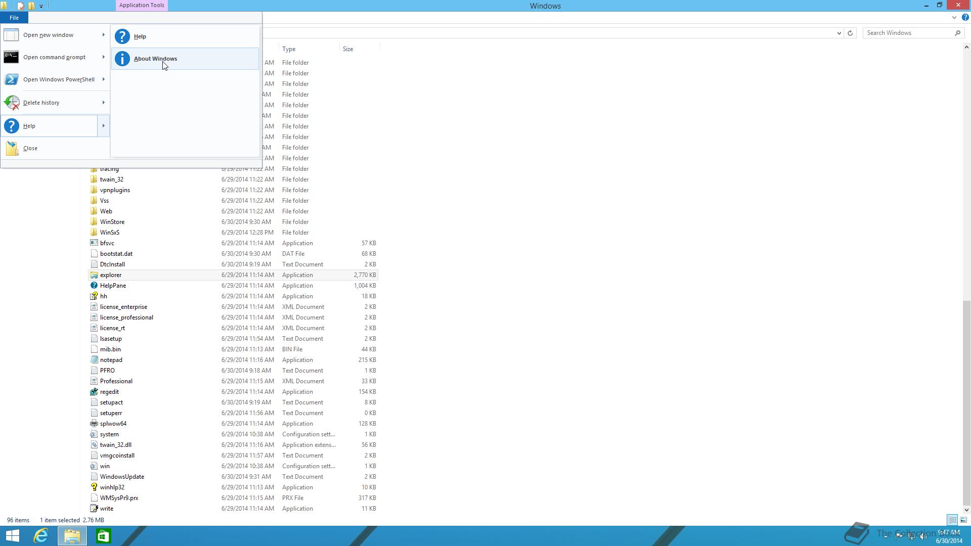
Task: Select Delete history menu entry
Action: (x=55, y=103)
